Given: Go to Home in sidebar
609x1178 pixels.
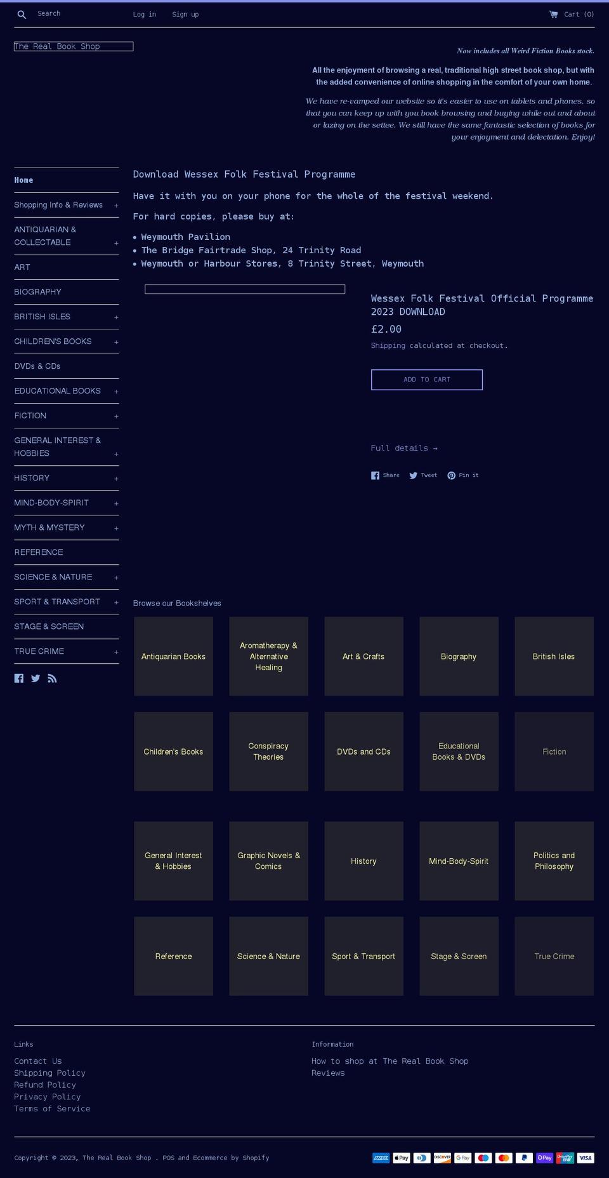Looking at the screenshot, I should pyautogui.click(x=23, y=180).
